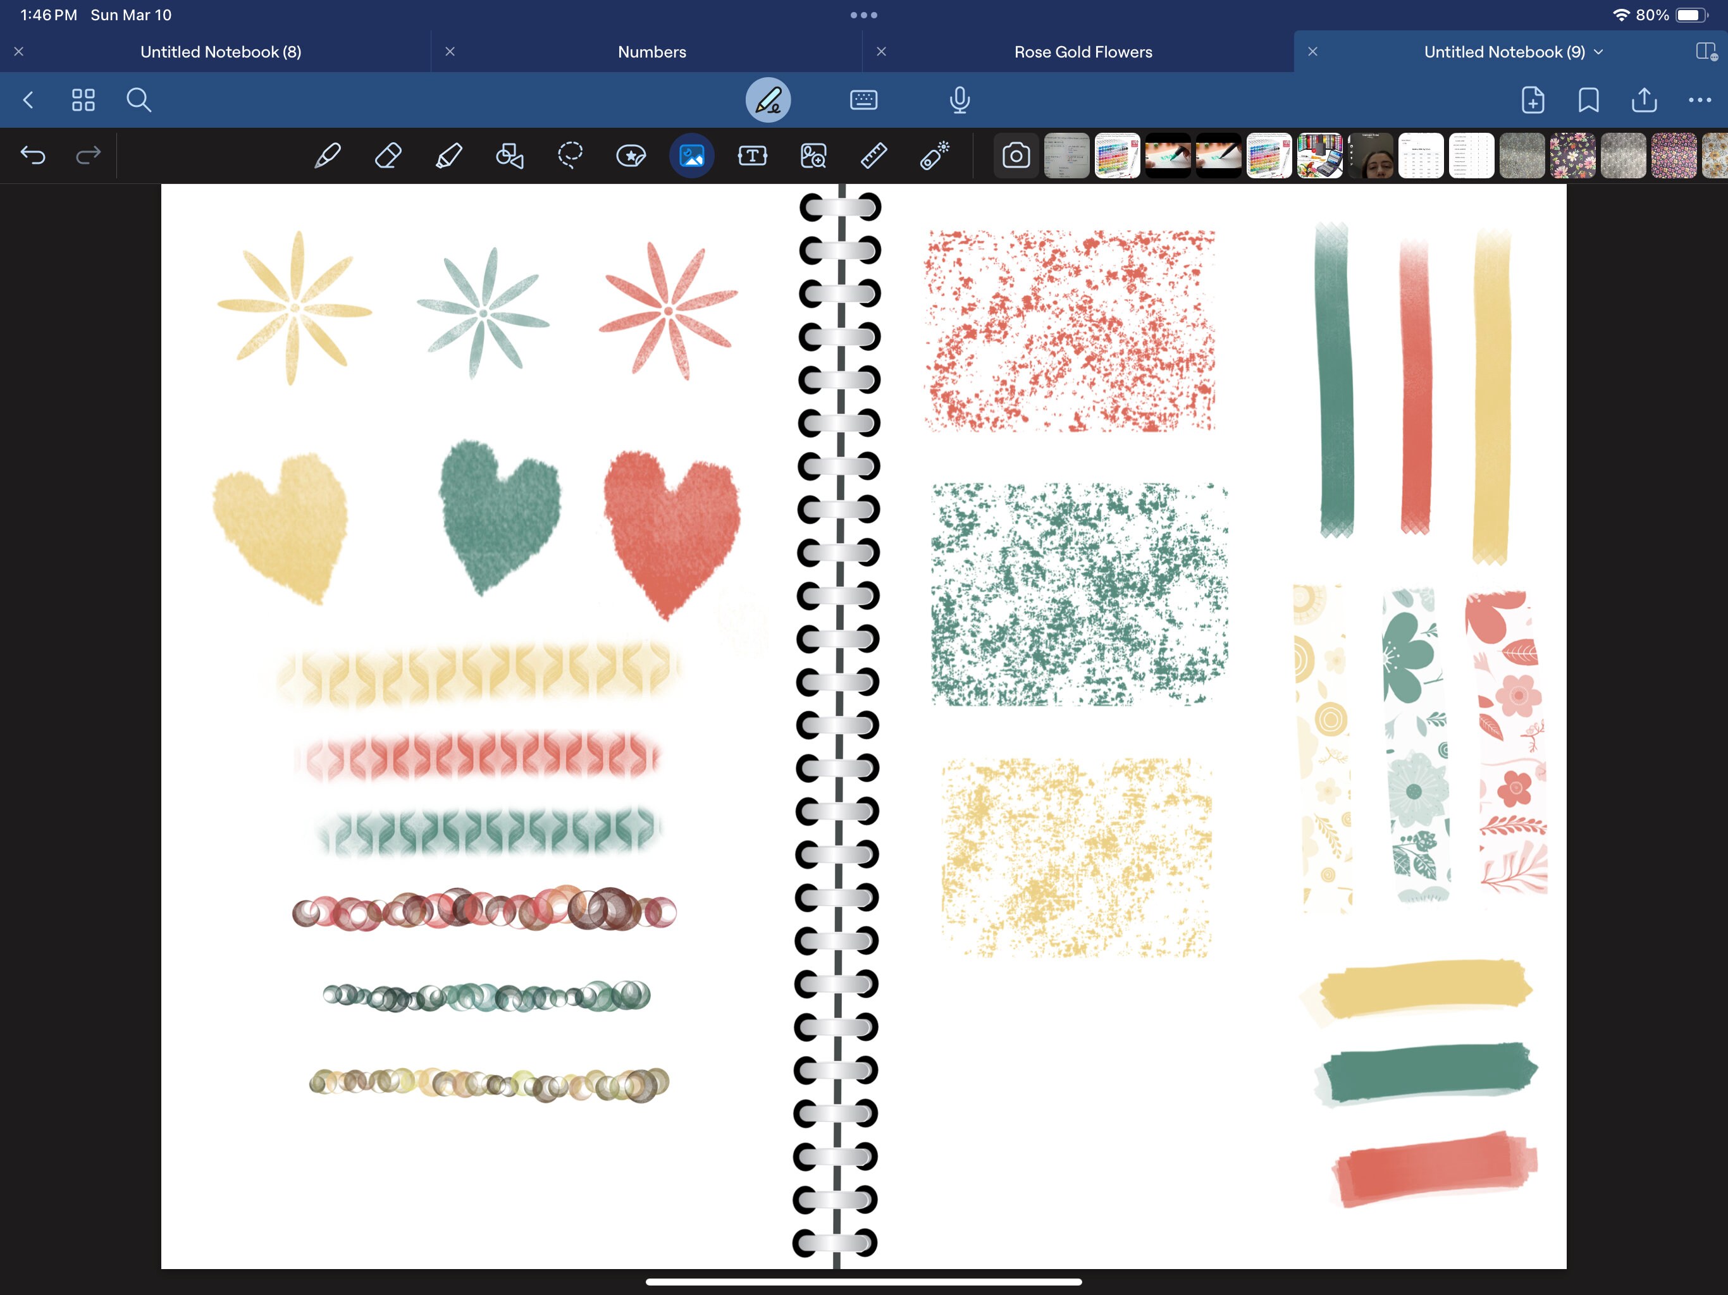Select the Highlighter tool

pyautogui.click(x=448, y=156)
